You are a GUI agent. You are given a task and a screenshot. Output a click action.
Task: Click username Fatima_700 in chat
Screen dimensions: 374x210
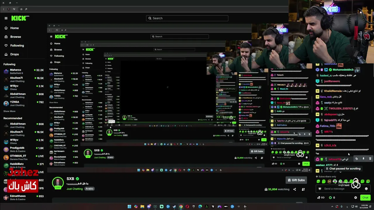[x=327, y=126]
